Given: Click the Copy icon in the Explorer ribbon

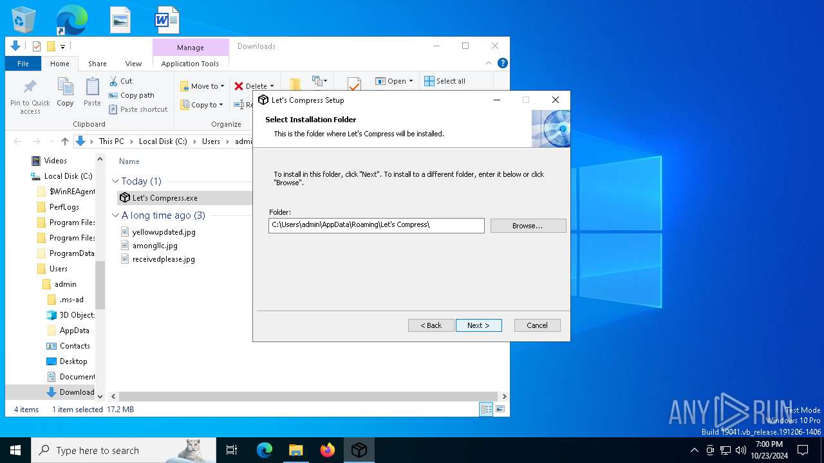Looking at the screenshot, I should (x=65, y=86).
